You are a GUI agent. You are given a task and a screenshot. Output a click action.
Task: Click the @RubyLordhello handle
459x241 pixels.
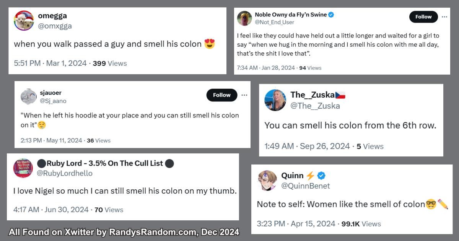tap(64, 173)
